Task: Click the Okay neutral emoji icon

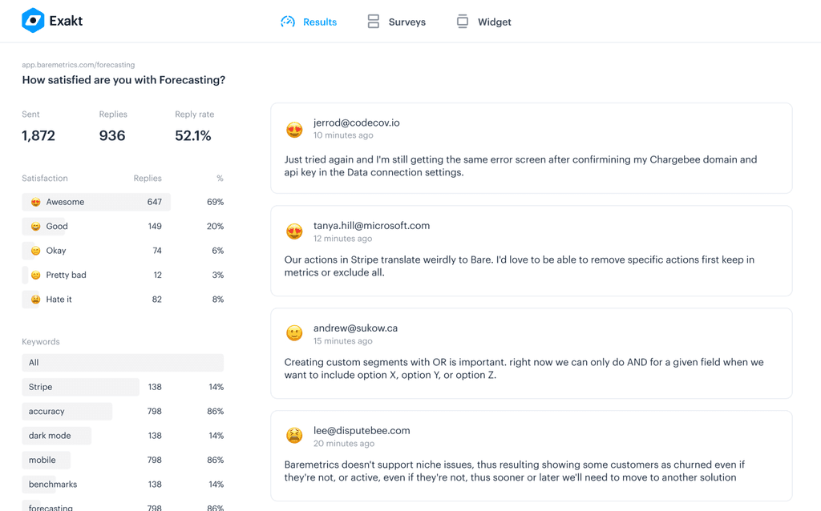Action: pos(35,251)
